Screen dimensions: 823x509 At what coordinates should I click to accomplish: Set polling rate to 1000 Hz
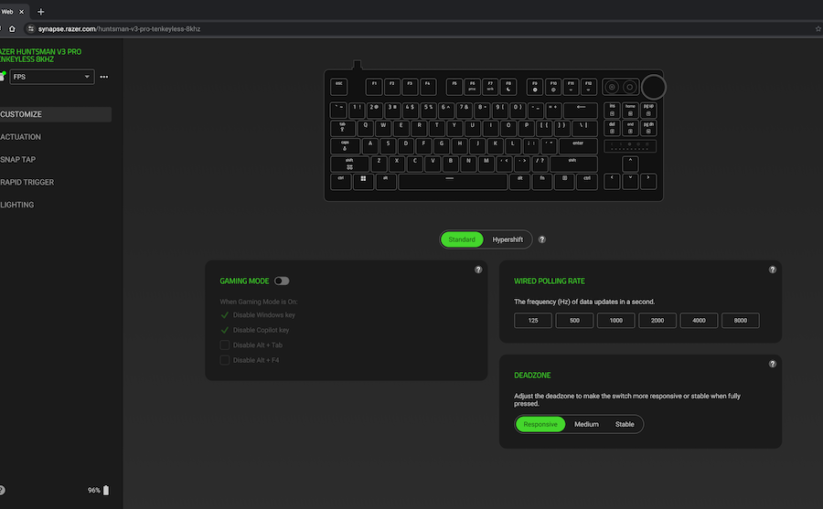click(x=615, y=320)
